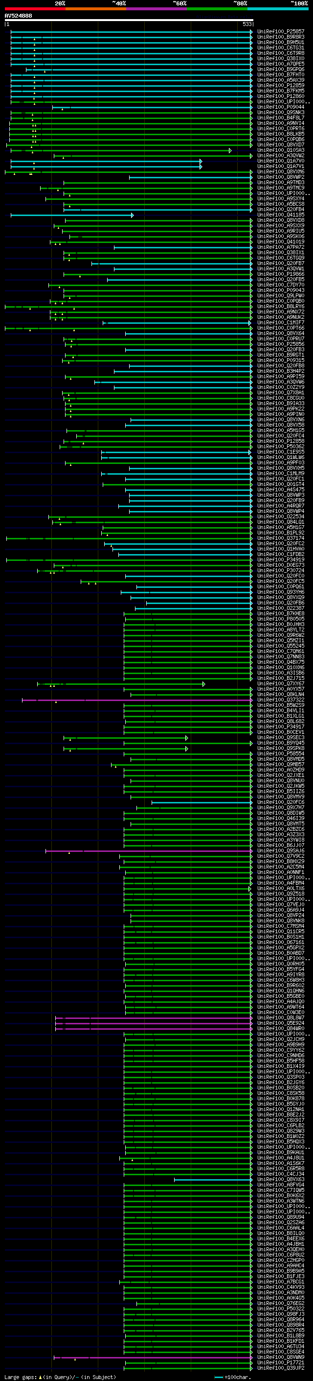Open hit UniRef100_Q20FC6

pos(281,802)
